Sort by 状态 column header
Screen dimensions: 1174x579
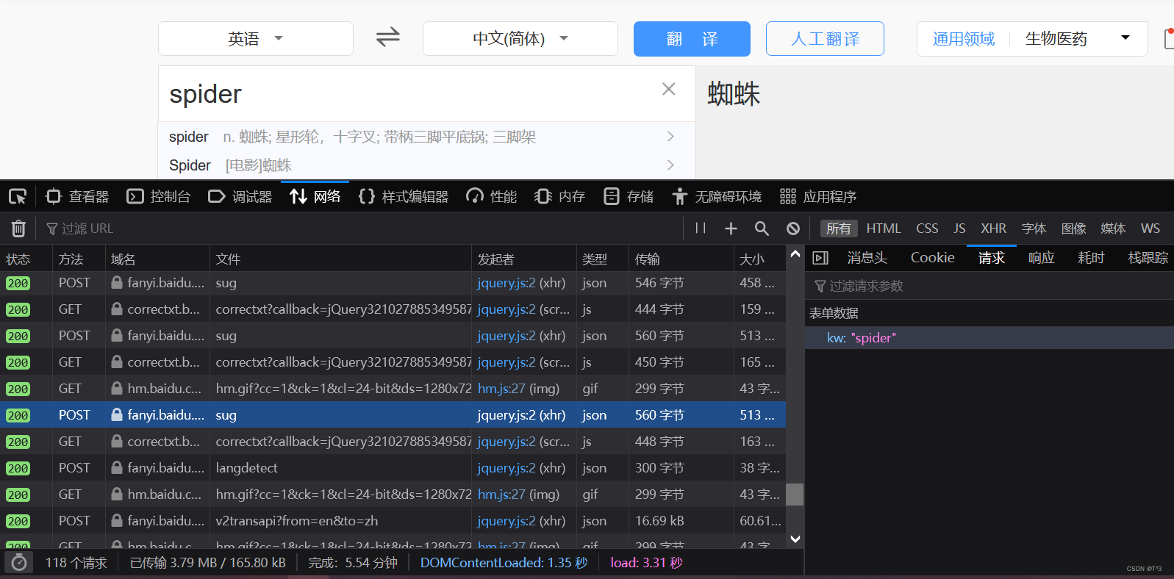26,259
